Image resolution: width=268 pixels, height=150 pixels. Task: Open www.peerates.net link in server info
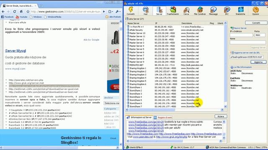[x=143, y=137]
